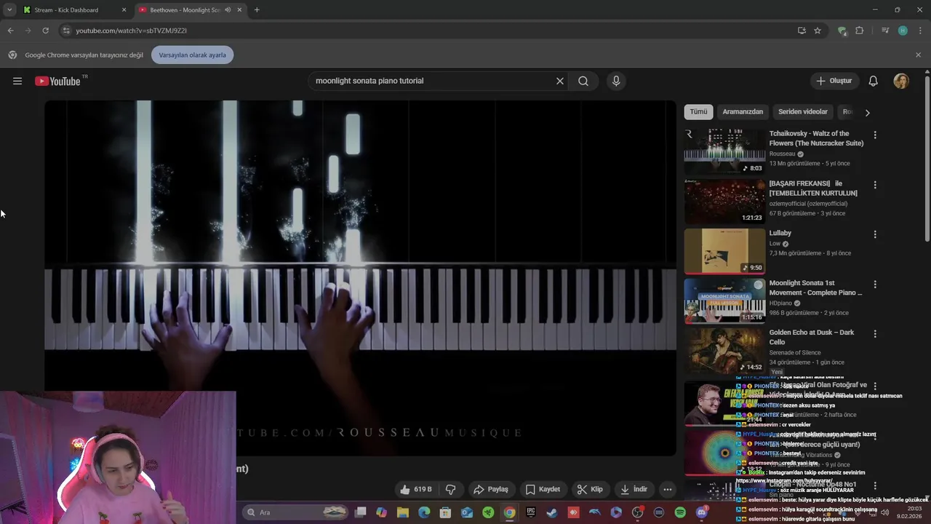
Task: Open the Chrome profile avatar
Action: (903, 31)
